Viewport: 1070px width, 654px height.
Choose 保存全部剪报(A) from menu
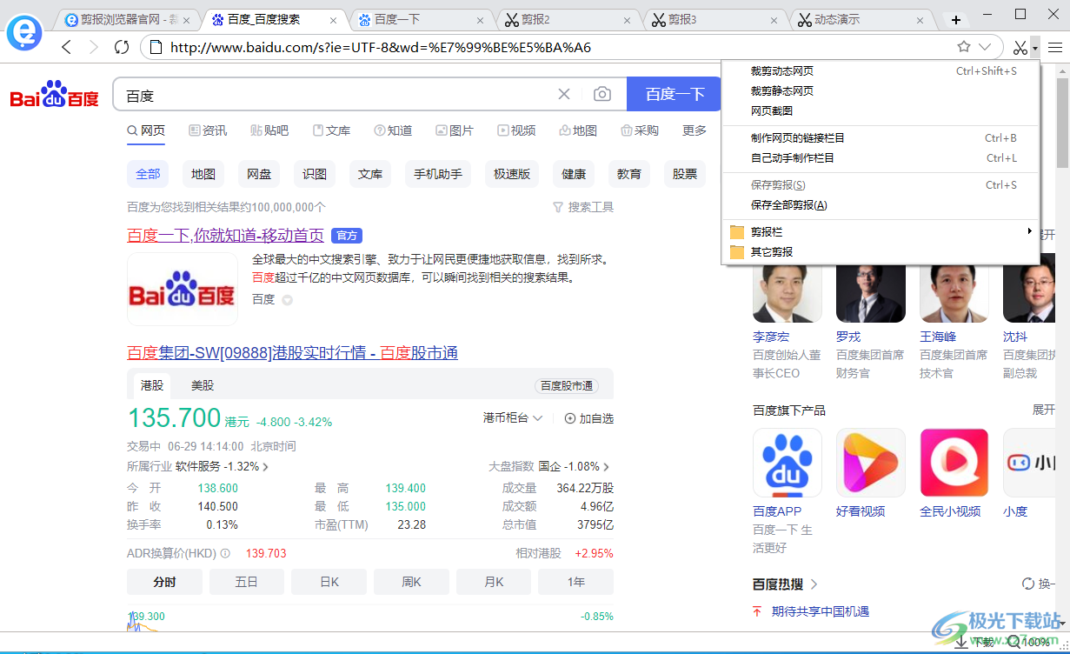881,204
